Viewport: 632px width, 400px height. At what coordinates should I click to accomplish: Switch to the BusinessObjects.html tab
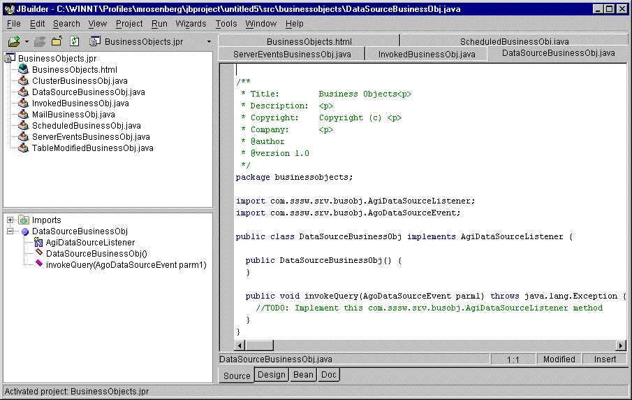(309, 41)
